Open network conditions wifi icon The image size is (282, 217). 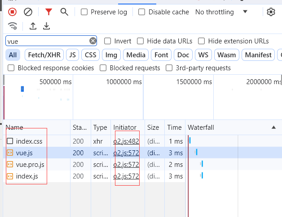pyautogui.click(x=13, y=26)
